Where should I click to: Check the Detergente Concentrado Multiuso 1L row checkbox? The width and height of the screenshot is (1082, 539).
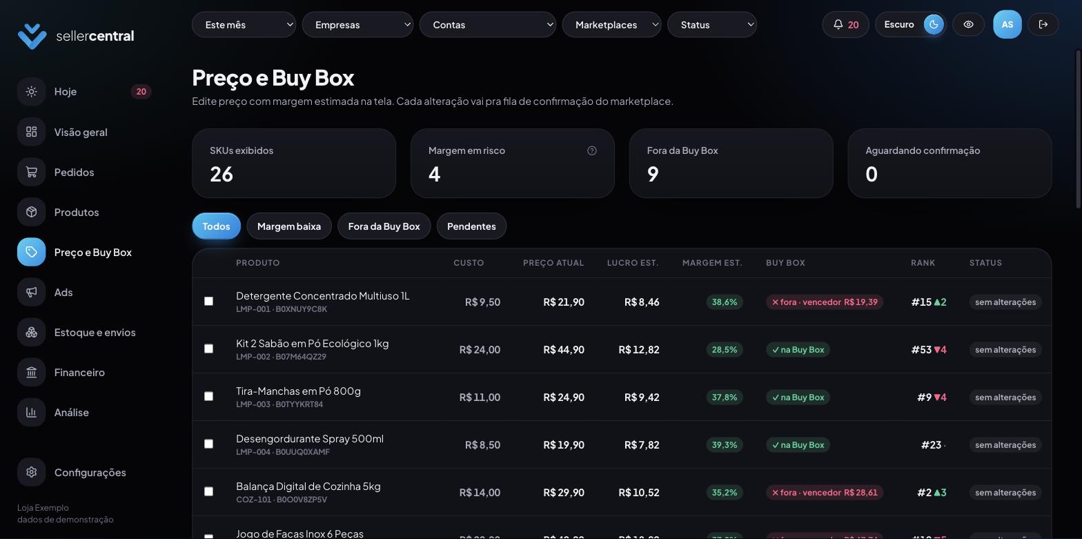pos(208,301)
